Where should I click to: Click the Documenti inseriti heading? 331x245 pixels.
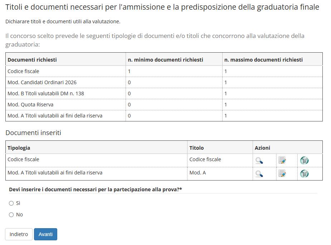coord(33,133)
